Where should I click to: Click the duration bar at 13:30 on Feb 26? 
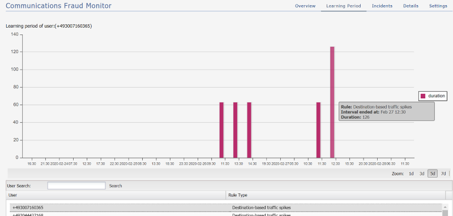click(x=235, y=130)
